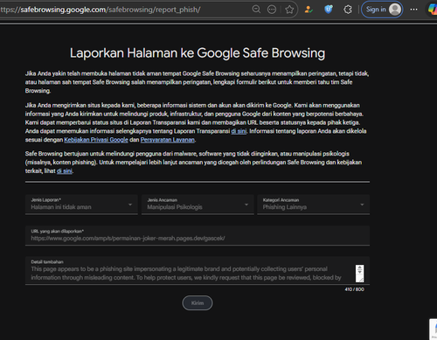Image resolution: width=437 pixels, height=340 pixels.
Task: Click the Detail tambahan scrollbar up arrow
Action: [x=360, y=267]
